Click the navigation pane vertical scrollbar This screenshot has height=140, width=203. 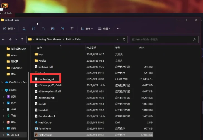click(28, 106)
